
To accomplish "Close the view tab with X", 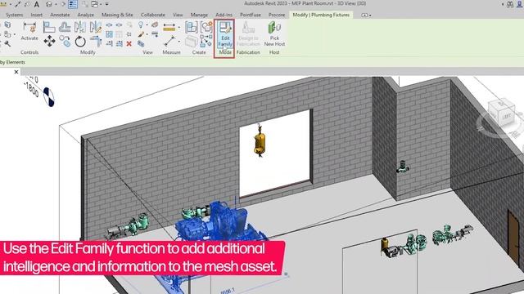I will click(16, 72).
